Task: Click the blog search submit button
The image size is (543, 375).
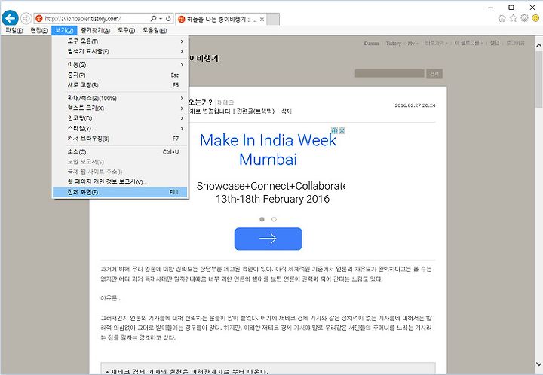Action: (434, 74)
